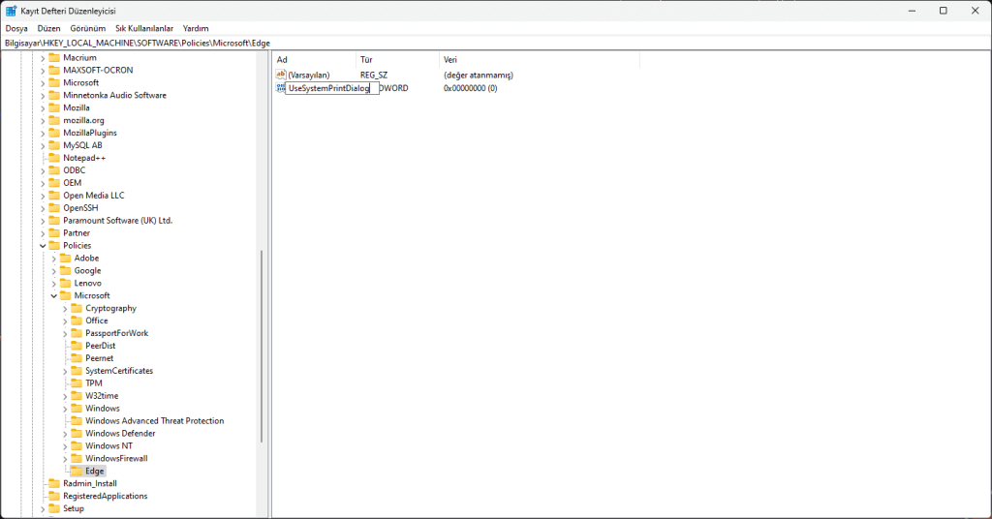Select the (Varsayılan) string value icon
The image size is (992, 519).
coord(281,75)
